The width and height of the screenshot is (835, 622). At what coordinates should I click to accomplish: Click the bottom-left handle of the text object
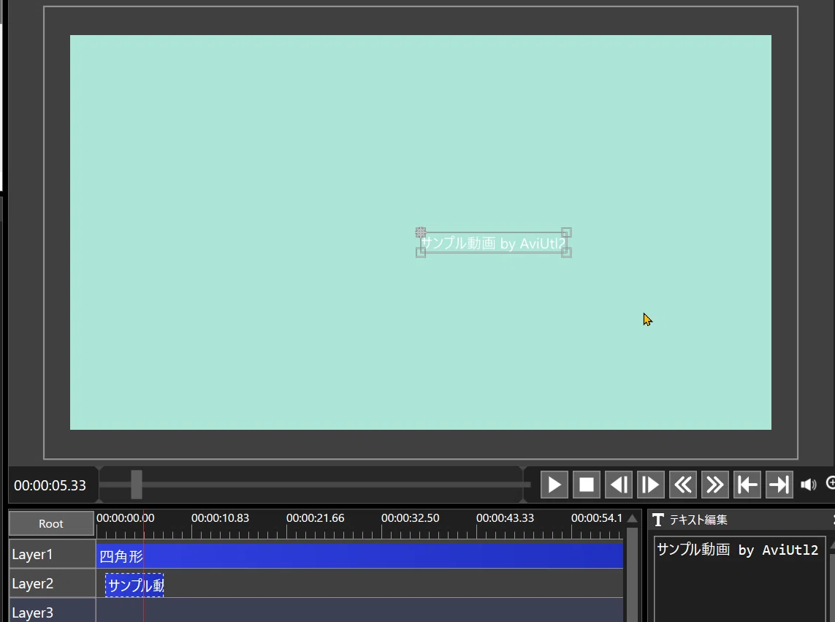[421, 253]
